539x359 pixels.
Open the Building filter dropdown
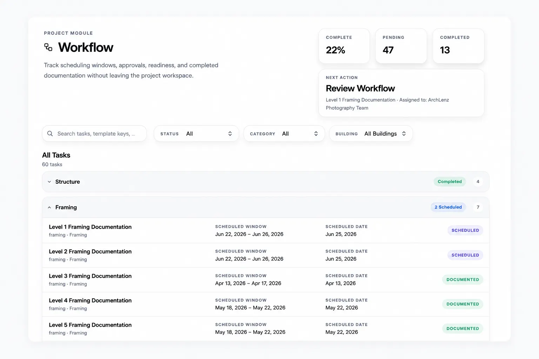click(371, 134)
